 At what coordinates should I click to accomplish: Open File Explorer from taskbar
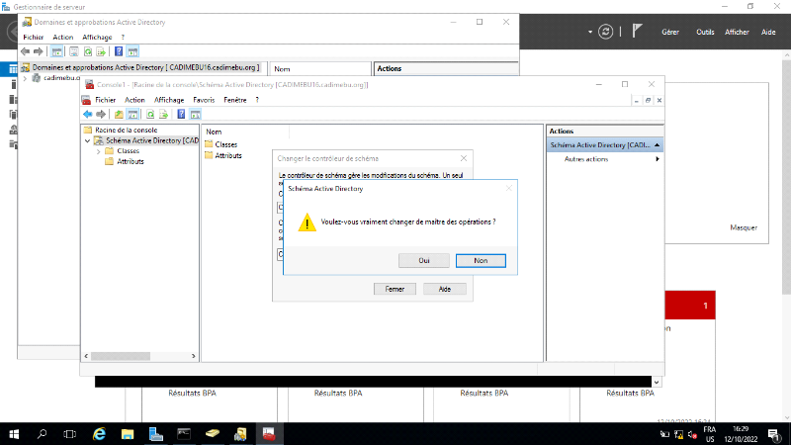128,434
